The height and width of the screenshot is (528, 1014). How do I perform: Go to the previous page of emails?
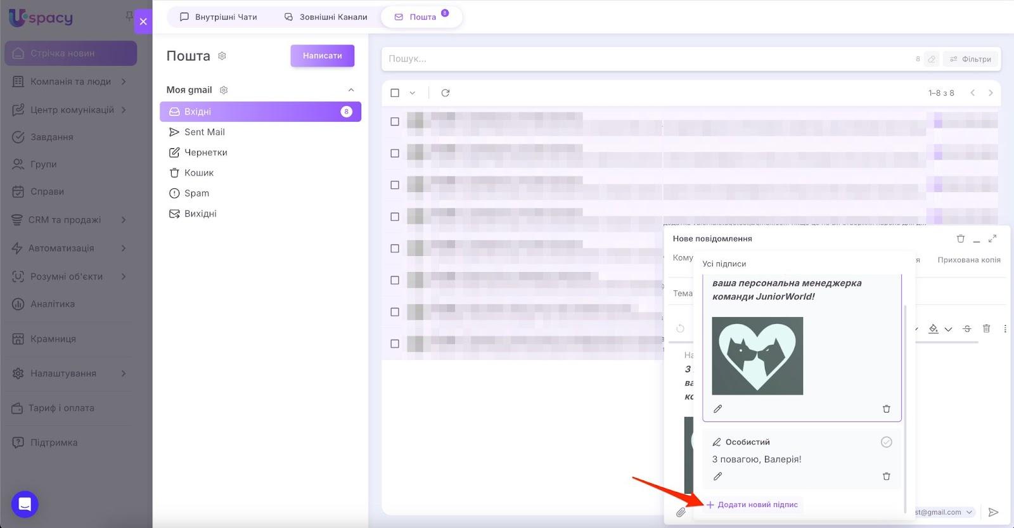pos(973,93)
